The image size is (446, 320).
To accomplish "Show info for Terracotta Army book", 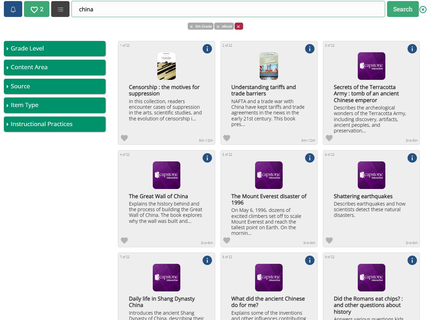I will coord(412,49).
